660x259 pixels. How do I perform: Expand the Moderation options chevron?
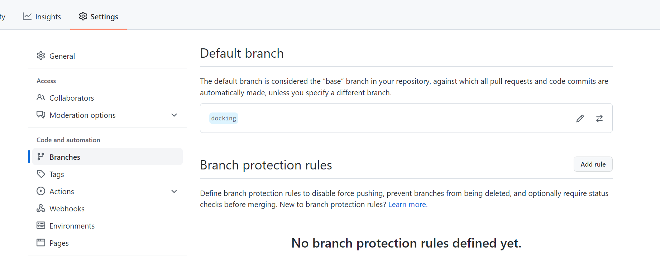pyautogui.click(x=174, y=115)
